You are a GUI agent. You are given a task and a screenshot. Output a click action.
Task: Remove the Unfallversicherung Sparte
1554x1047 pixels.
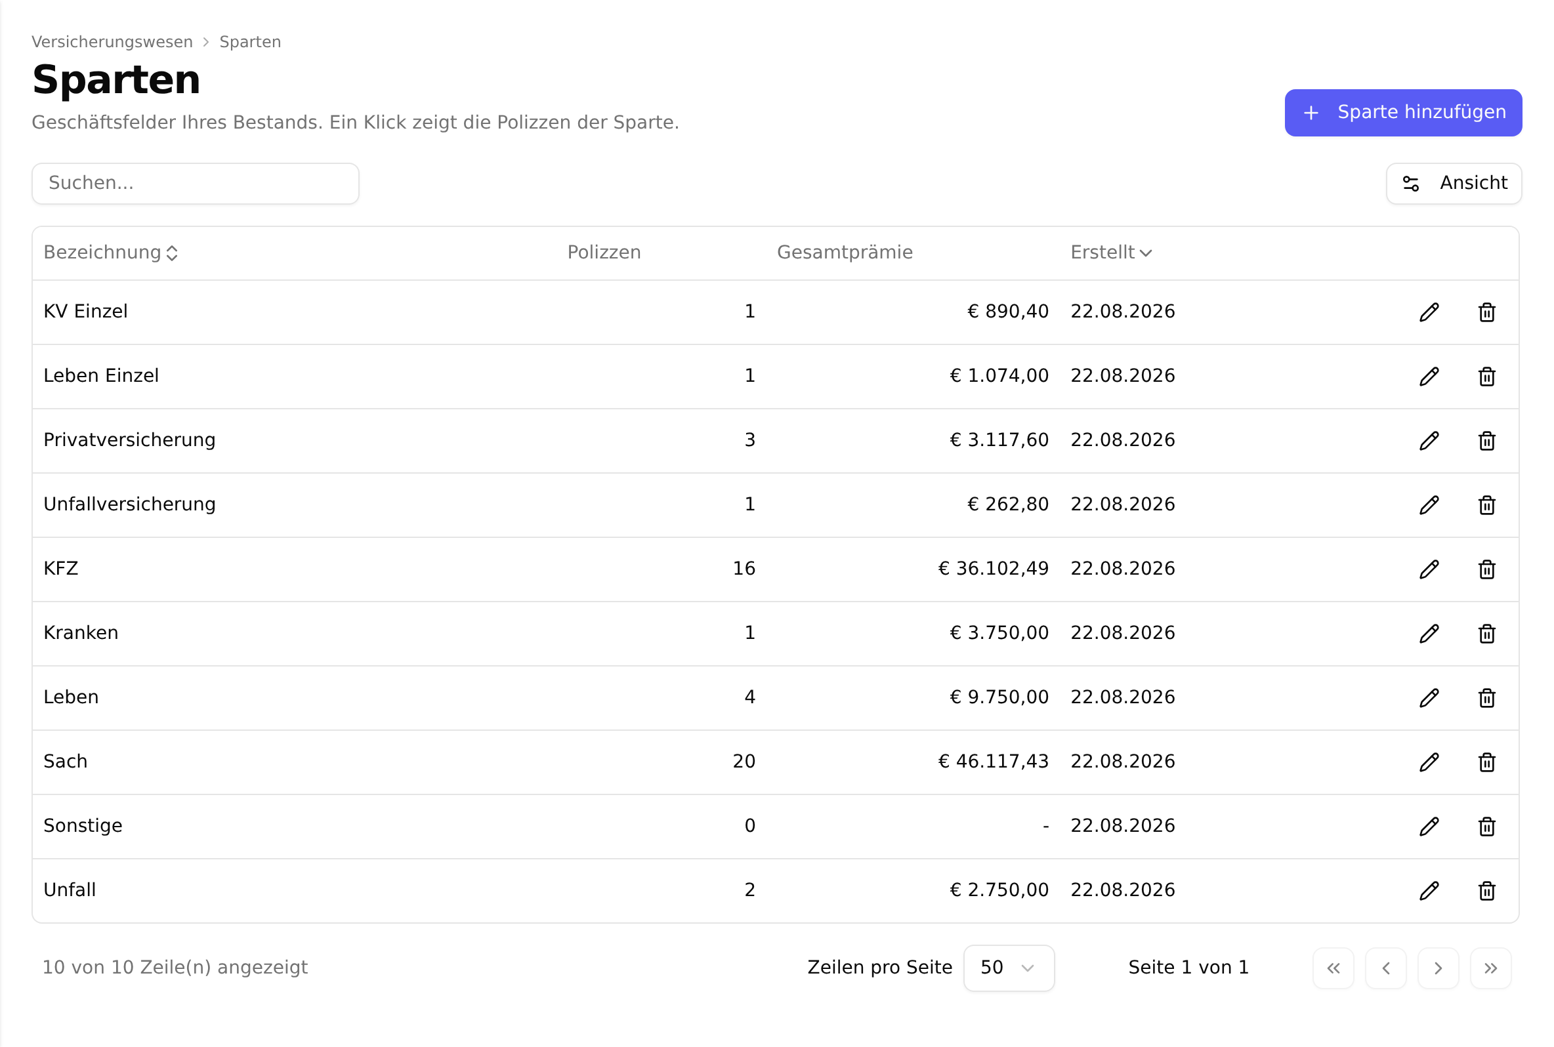1486,505
